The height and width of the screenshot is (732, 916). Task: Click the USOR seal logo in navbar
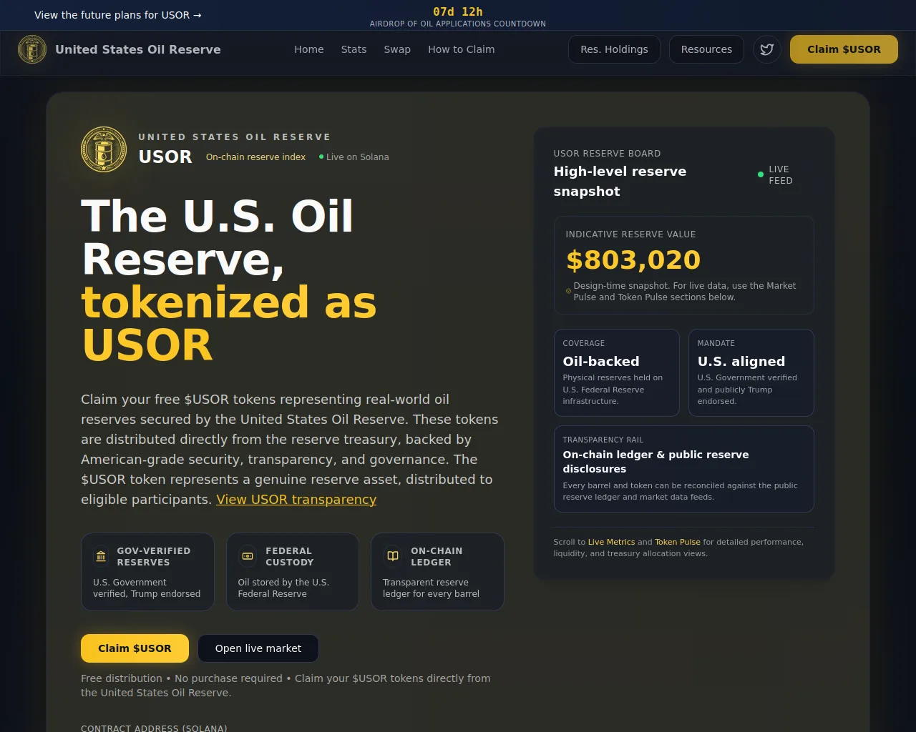(32, 49)
